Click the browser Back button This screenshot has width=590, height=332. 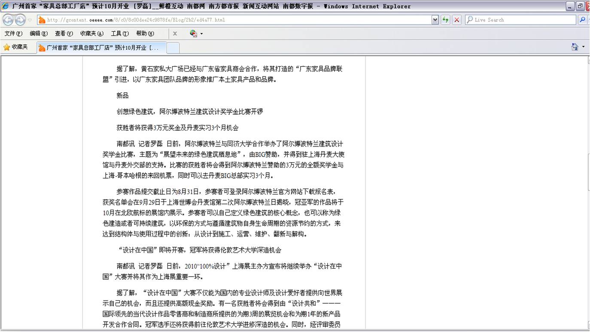(8, 20)
